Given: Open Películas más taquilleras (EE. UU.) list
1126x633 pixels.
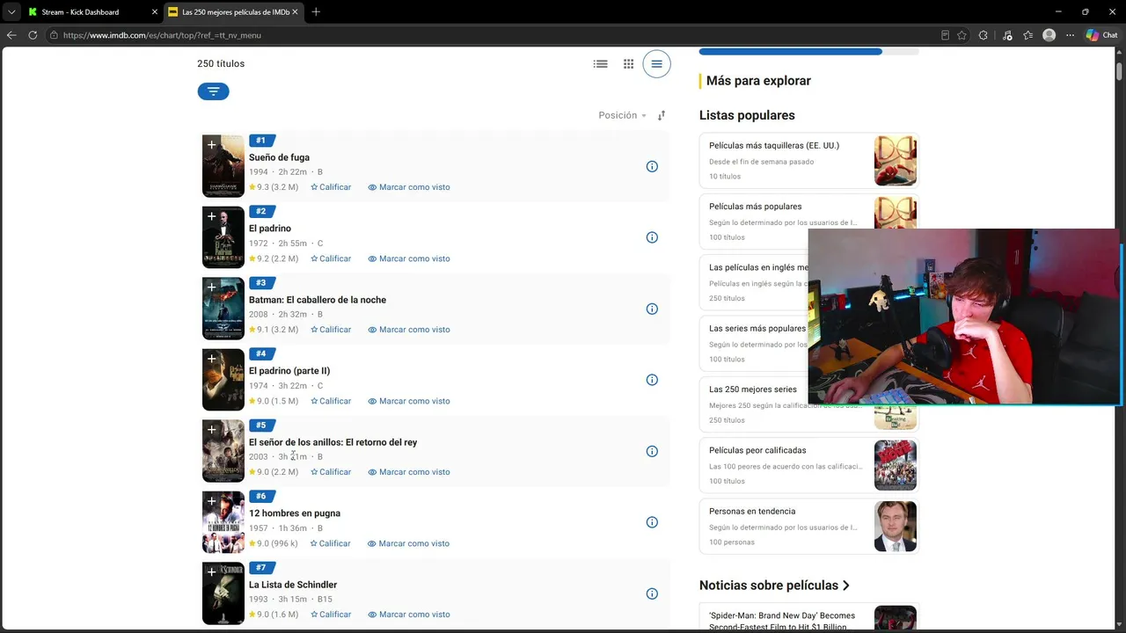Looking at the screenshot, I should (x=808, y=160).
